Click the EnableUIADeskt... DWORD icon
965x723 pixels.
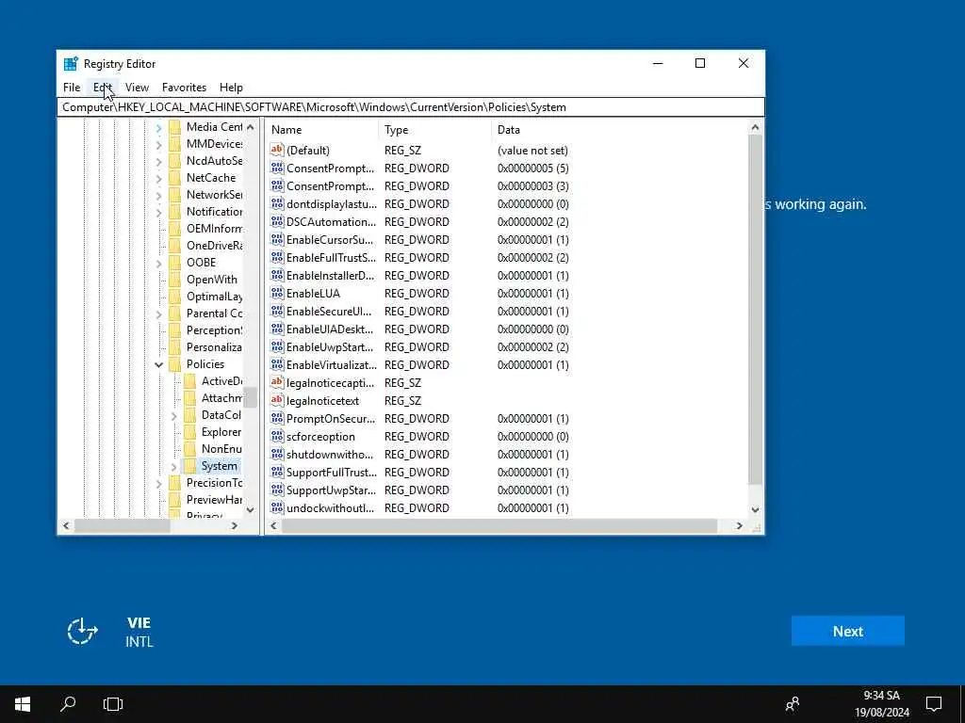[x=277, y=329]
